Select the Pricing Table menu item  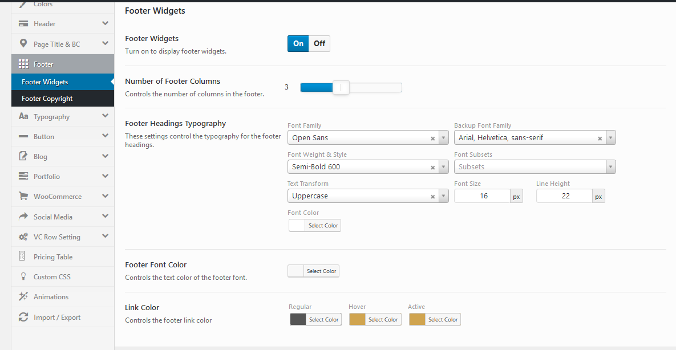(x=53, y=257)
